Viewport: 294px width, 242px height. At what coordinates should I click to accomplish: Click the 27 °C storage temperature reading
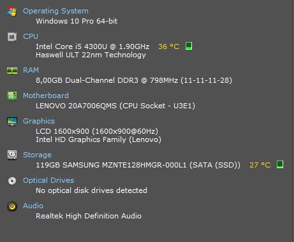point(260,165)
